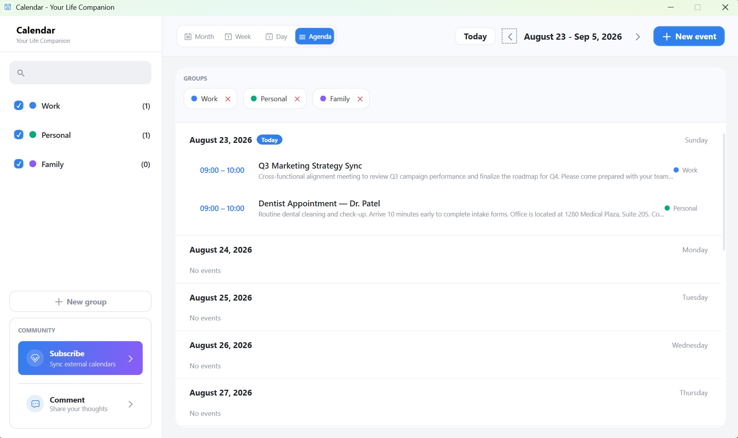Viewport: 738px width, 438px height.
Task: Click the August 24, 2026 date heading
Action: pos(221,250)
